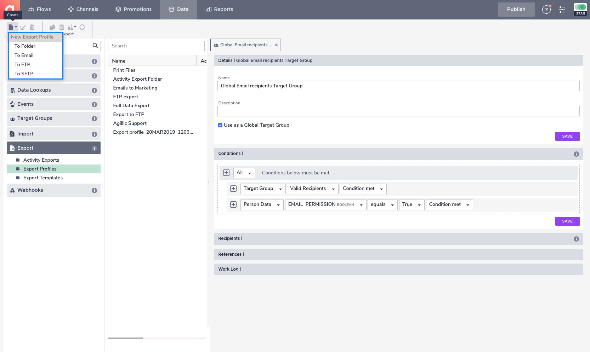Expand the References section header
Screen dimensions: 590x352
click(398, 254)
